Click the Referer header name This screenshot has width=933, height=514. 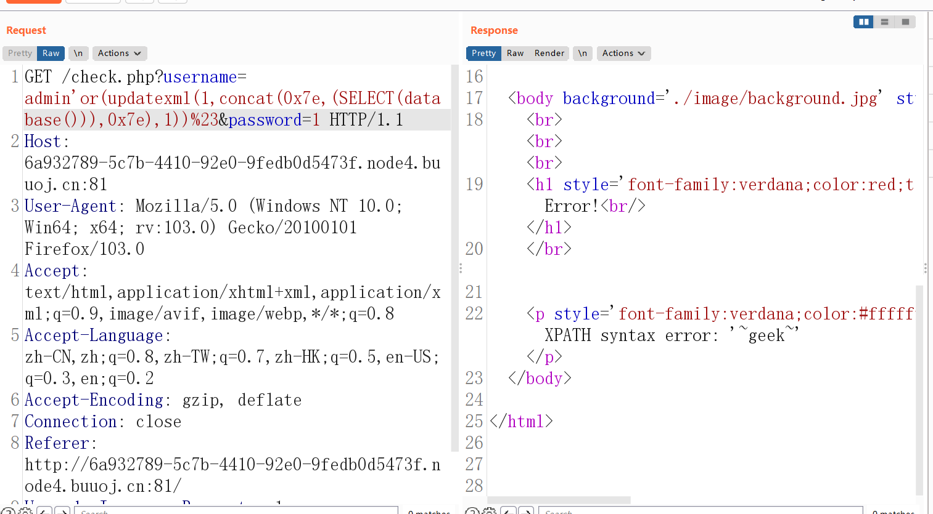click(x=56, y=443)
